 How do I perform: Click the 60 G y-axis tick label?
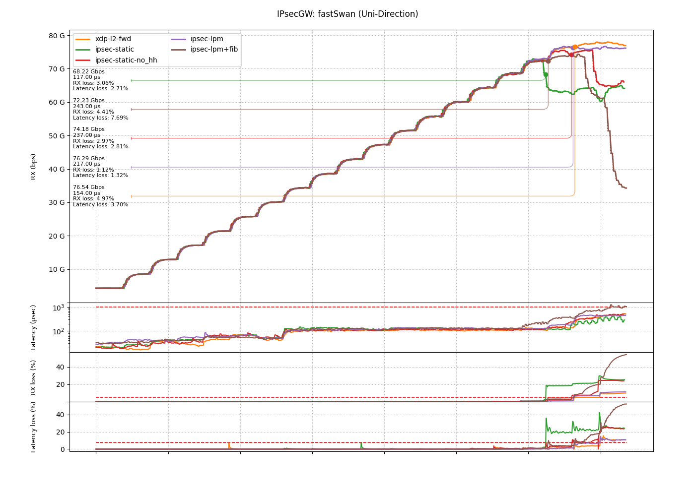tap(57, 102)
